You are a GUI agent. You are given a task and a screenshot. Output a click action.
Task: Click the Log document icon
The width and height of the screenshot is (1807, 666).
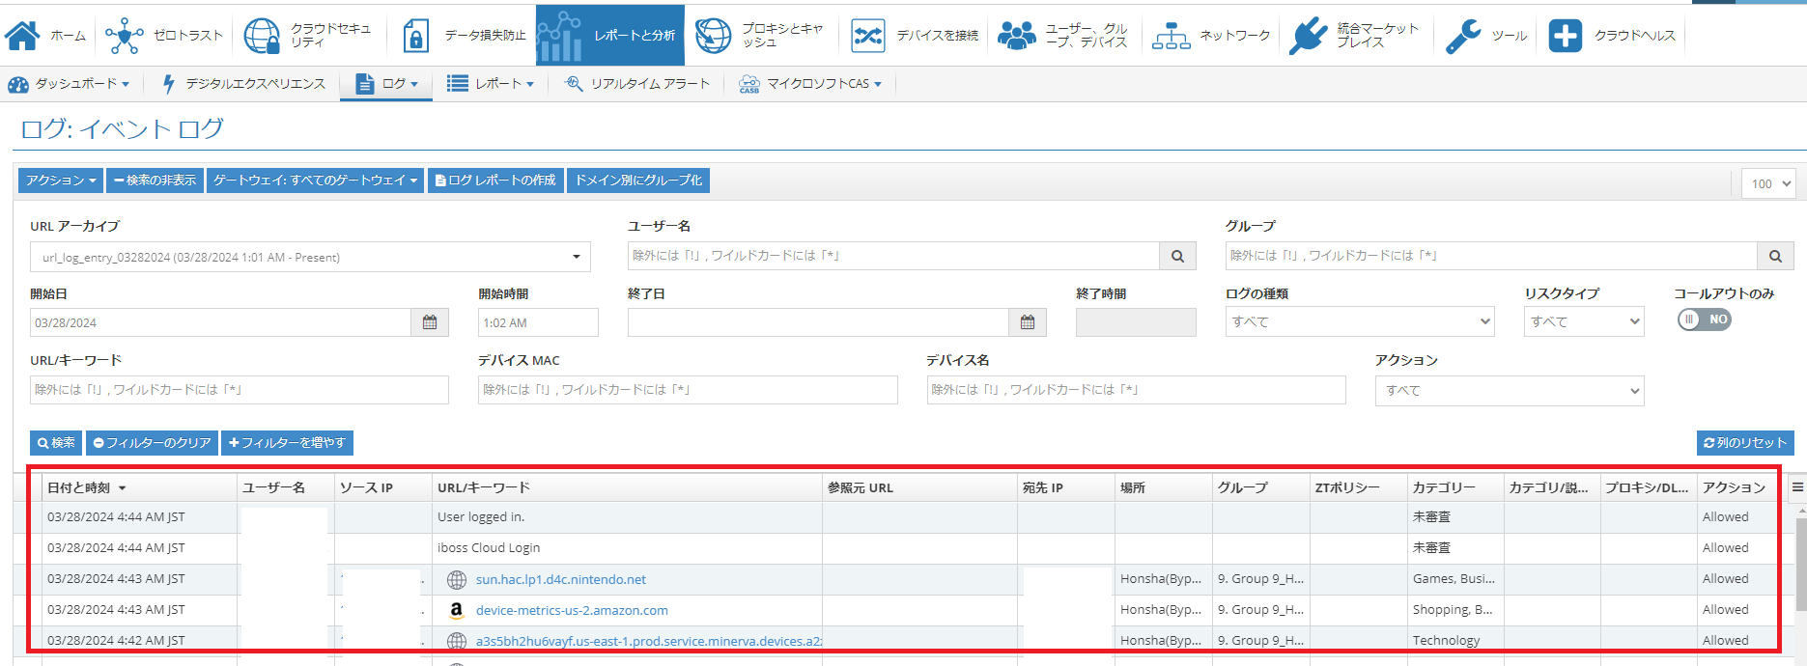pyautogui.click(x=365, y=84)
